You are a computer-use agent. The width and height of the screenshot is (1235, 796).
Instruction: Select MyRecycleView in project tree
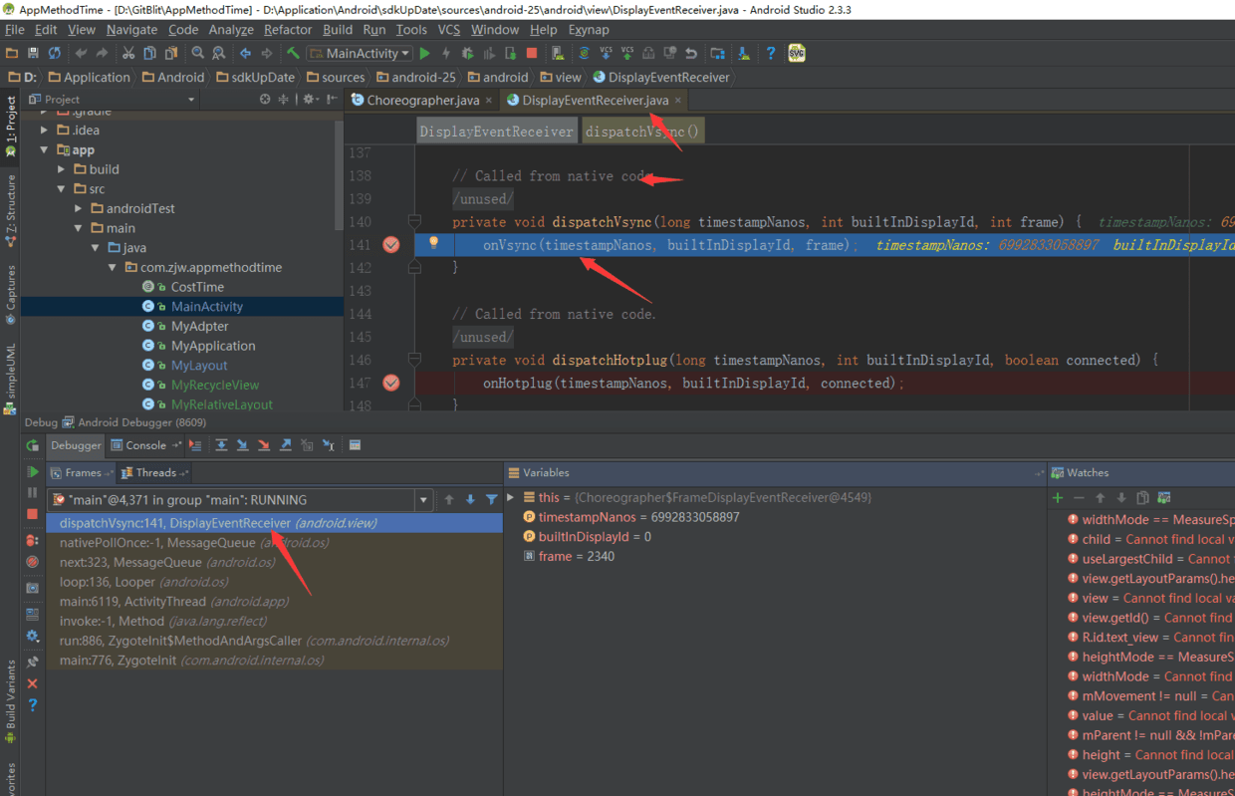click(215, 385)
